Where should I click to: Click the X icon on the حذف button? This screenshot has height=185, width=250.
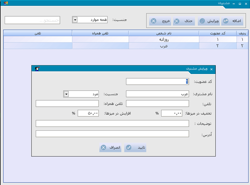tap(177, 21)
